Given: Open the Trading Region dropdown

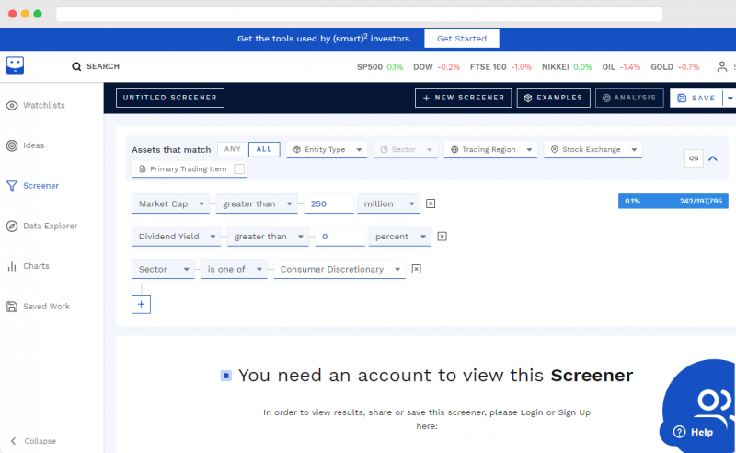Looking at the screenshot, I should coord(490,150).
